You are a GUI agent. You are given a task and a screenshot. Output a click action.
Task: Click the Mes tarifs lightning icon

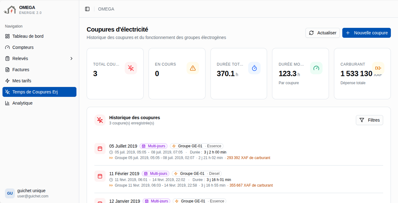7,81
